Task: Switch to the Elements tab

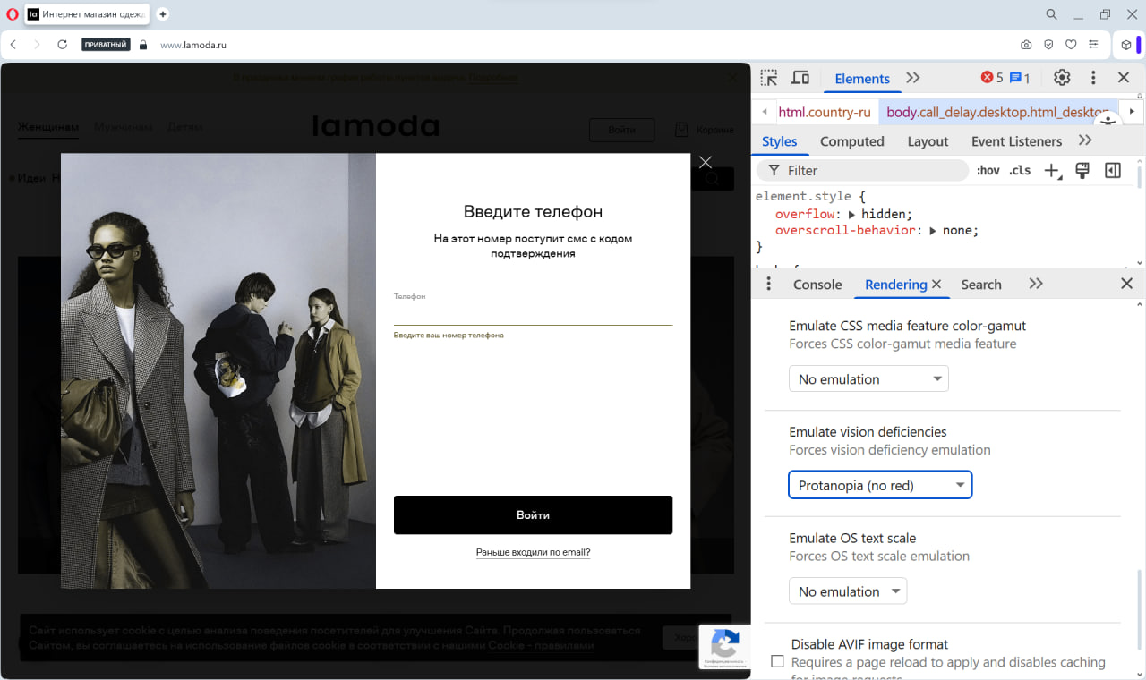Action: coord(862,79)
